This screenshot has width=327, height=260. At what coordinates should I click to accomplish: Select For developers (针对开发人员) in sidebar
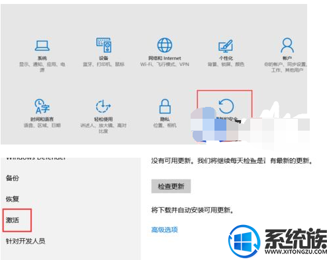[26, 241]
